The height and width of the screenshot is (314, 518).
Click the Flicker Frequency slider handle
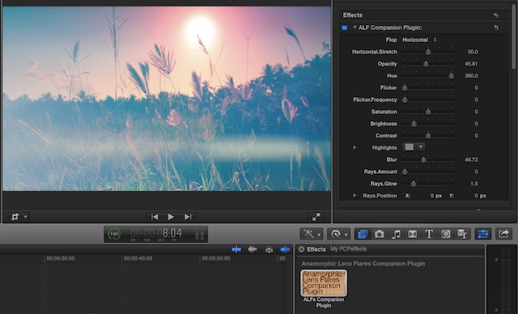click(405, 100)
